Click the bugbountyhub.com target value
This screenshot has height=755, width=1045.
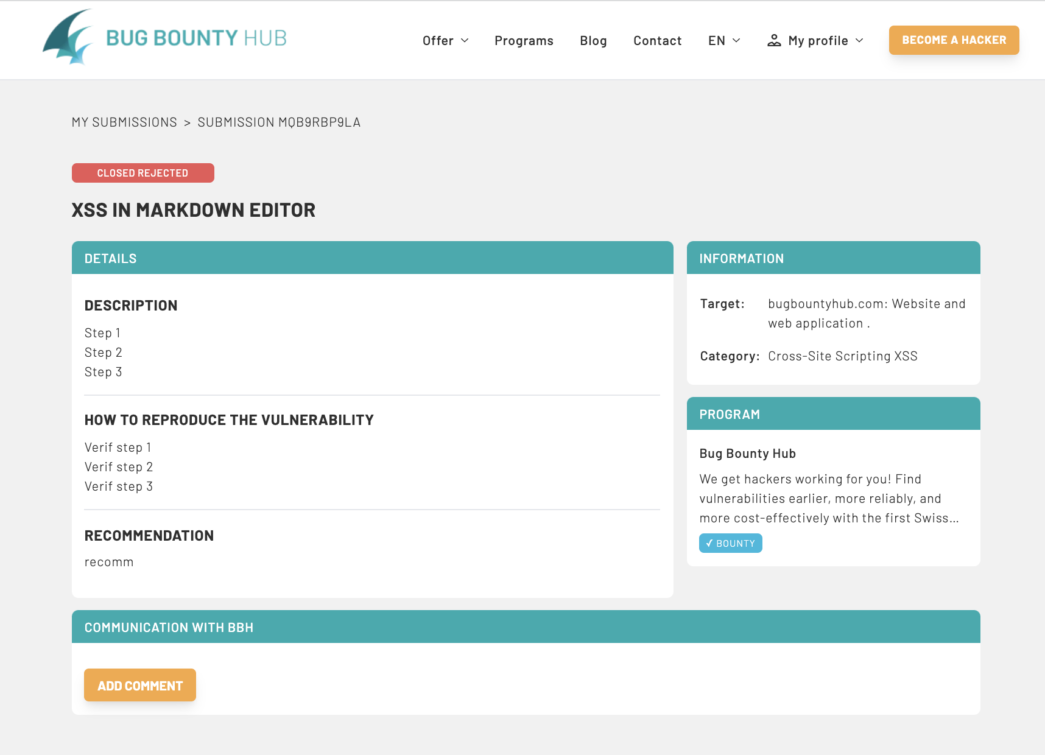click(x=867, y=314)
